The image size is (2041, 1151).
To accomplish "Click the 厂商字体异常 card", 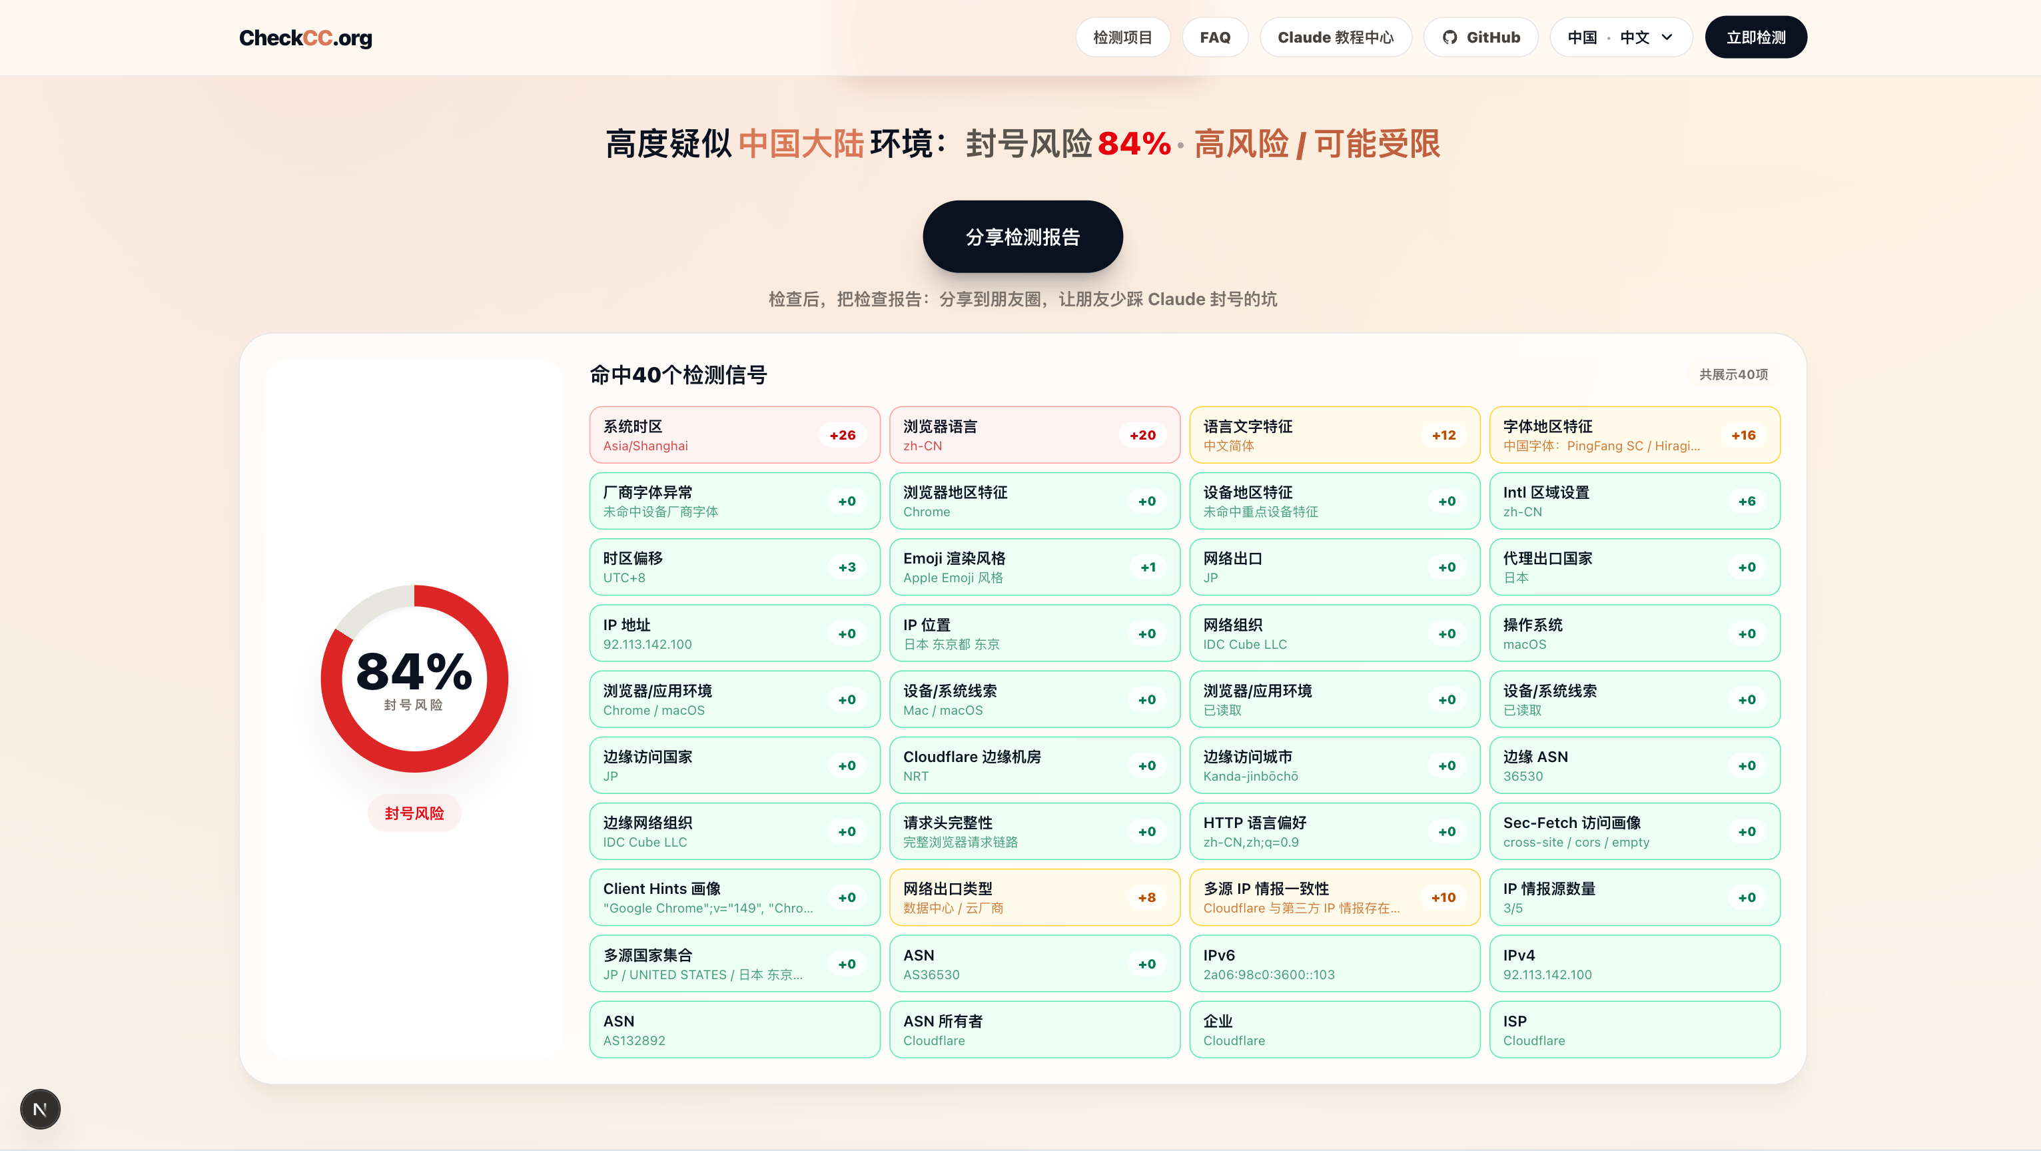I will (x=735, y=501).
